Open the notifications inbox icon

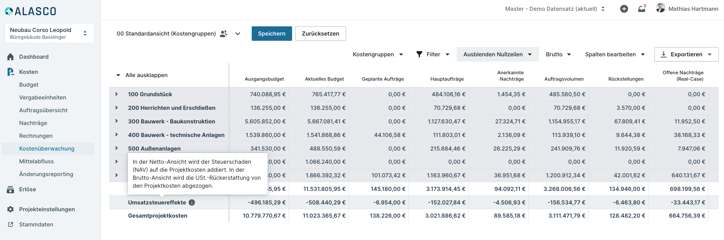coord(642,9)
